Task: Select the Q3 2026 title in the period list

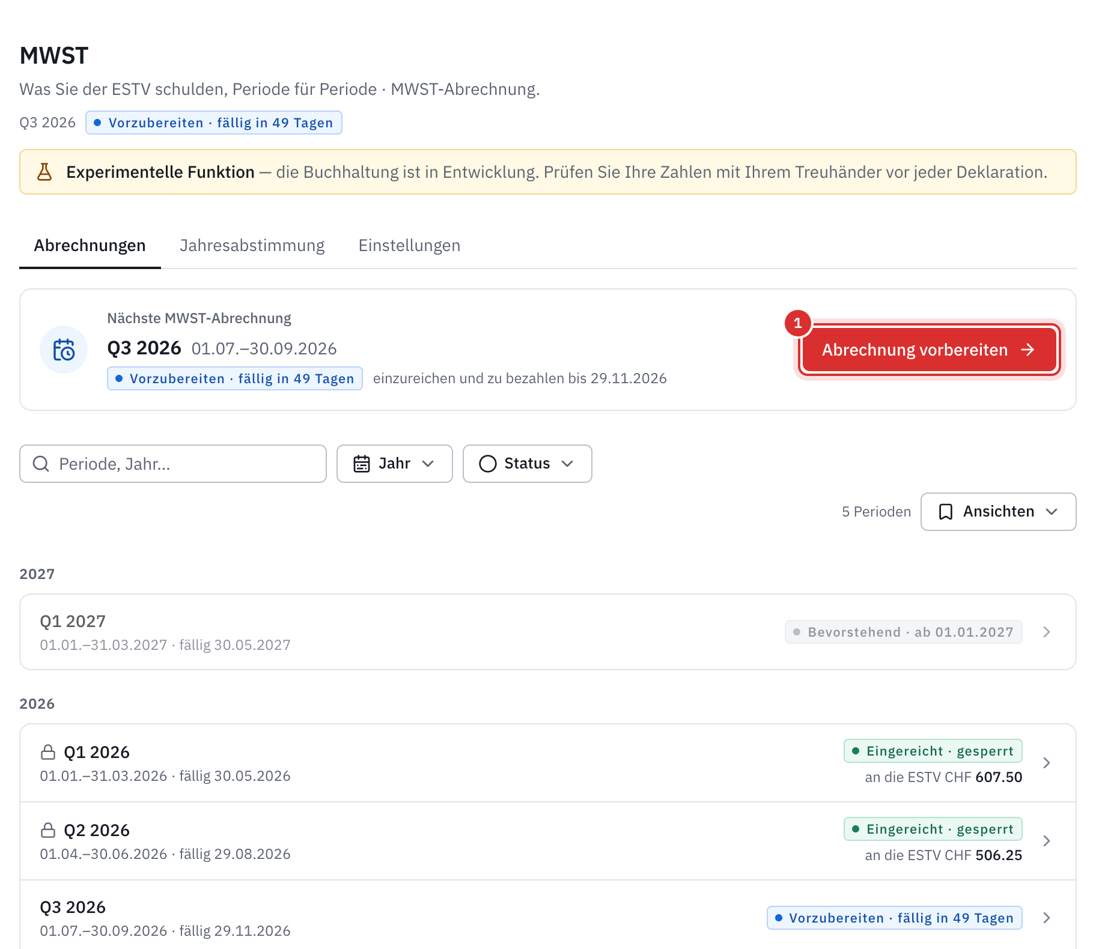Action: [x=73, y=907]
